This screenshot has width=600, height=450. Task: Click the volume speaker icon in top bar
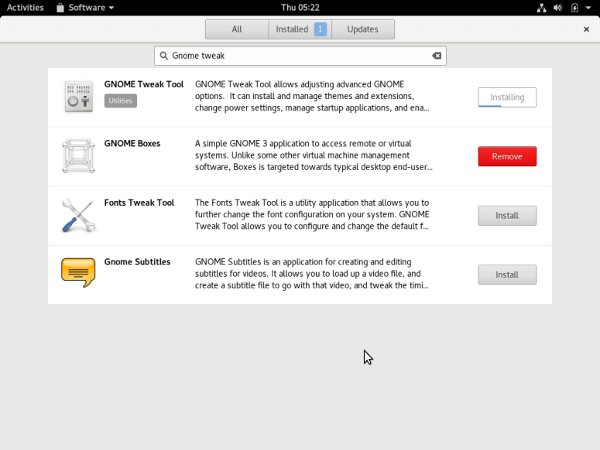click(x=558, y=8)
